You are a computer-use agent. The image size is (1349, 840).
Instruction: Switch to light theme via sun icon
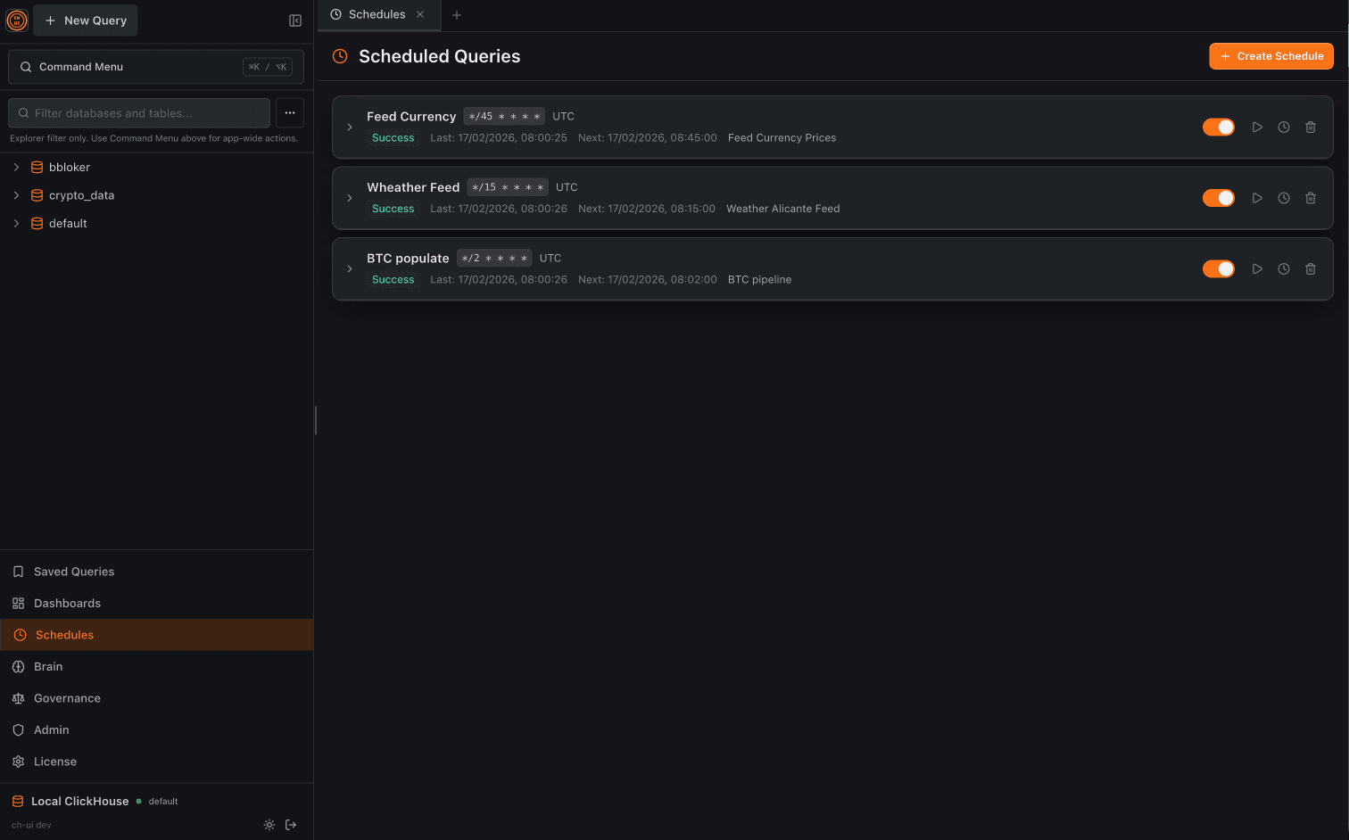click(269, 825)
